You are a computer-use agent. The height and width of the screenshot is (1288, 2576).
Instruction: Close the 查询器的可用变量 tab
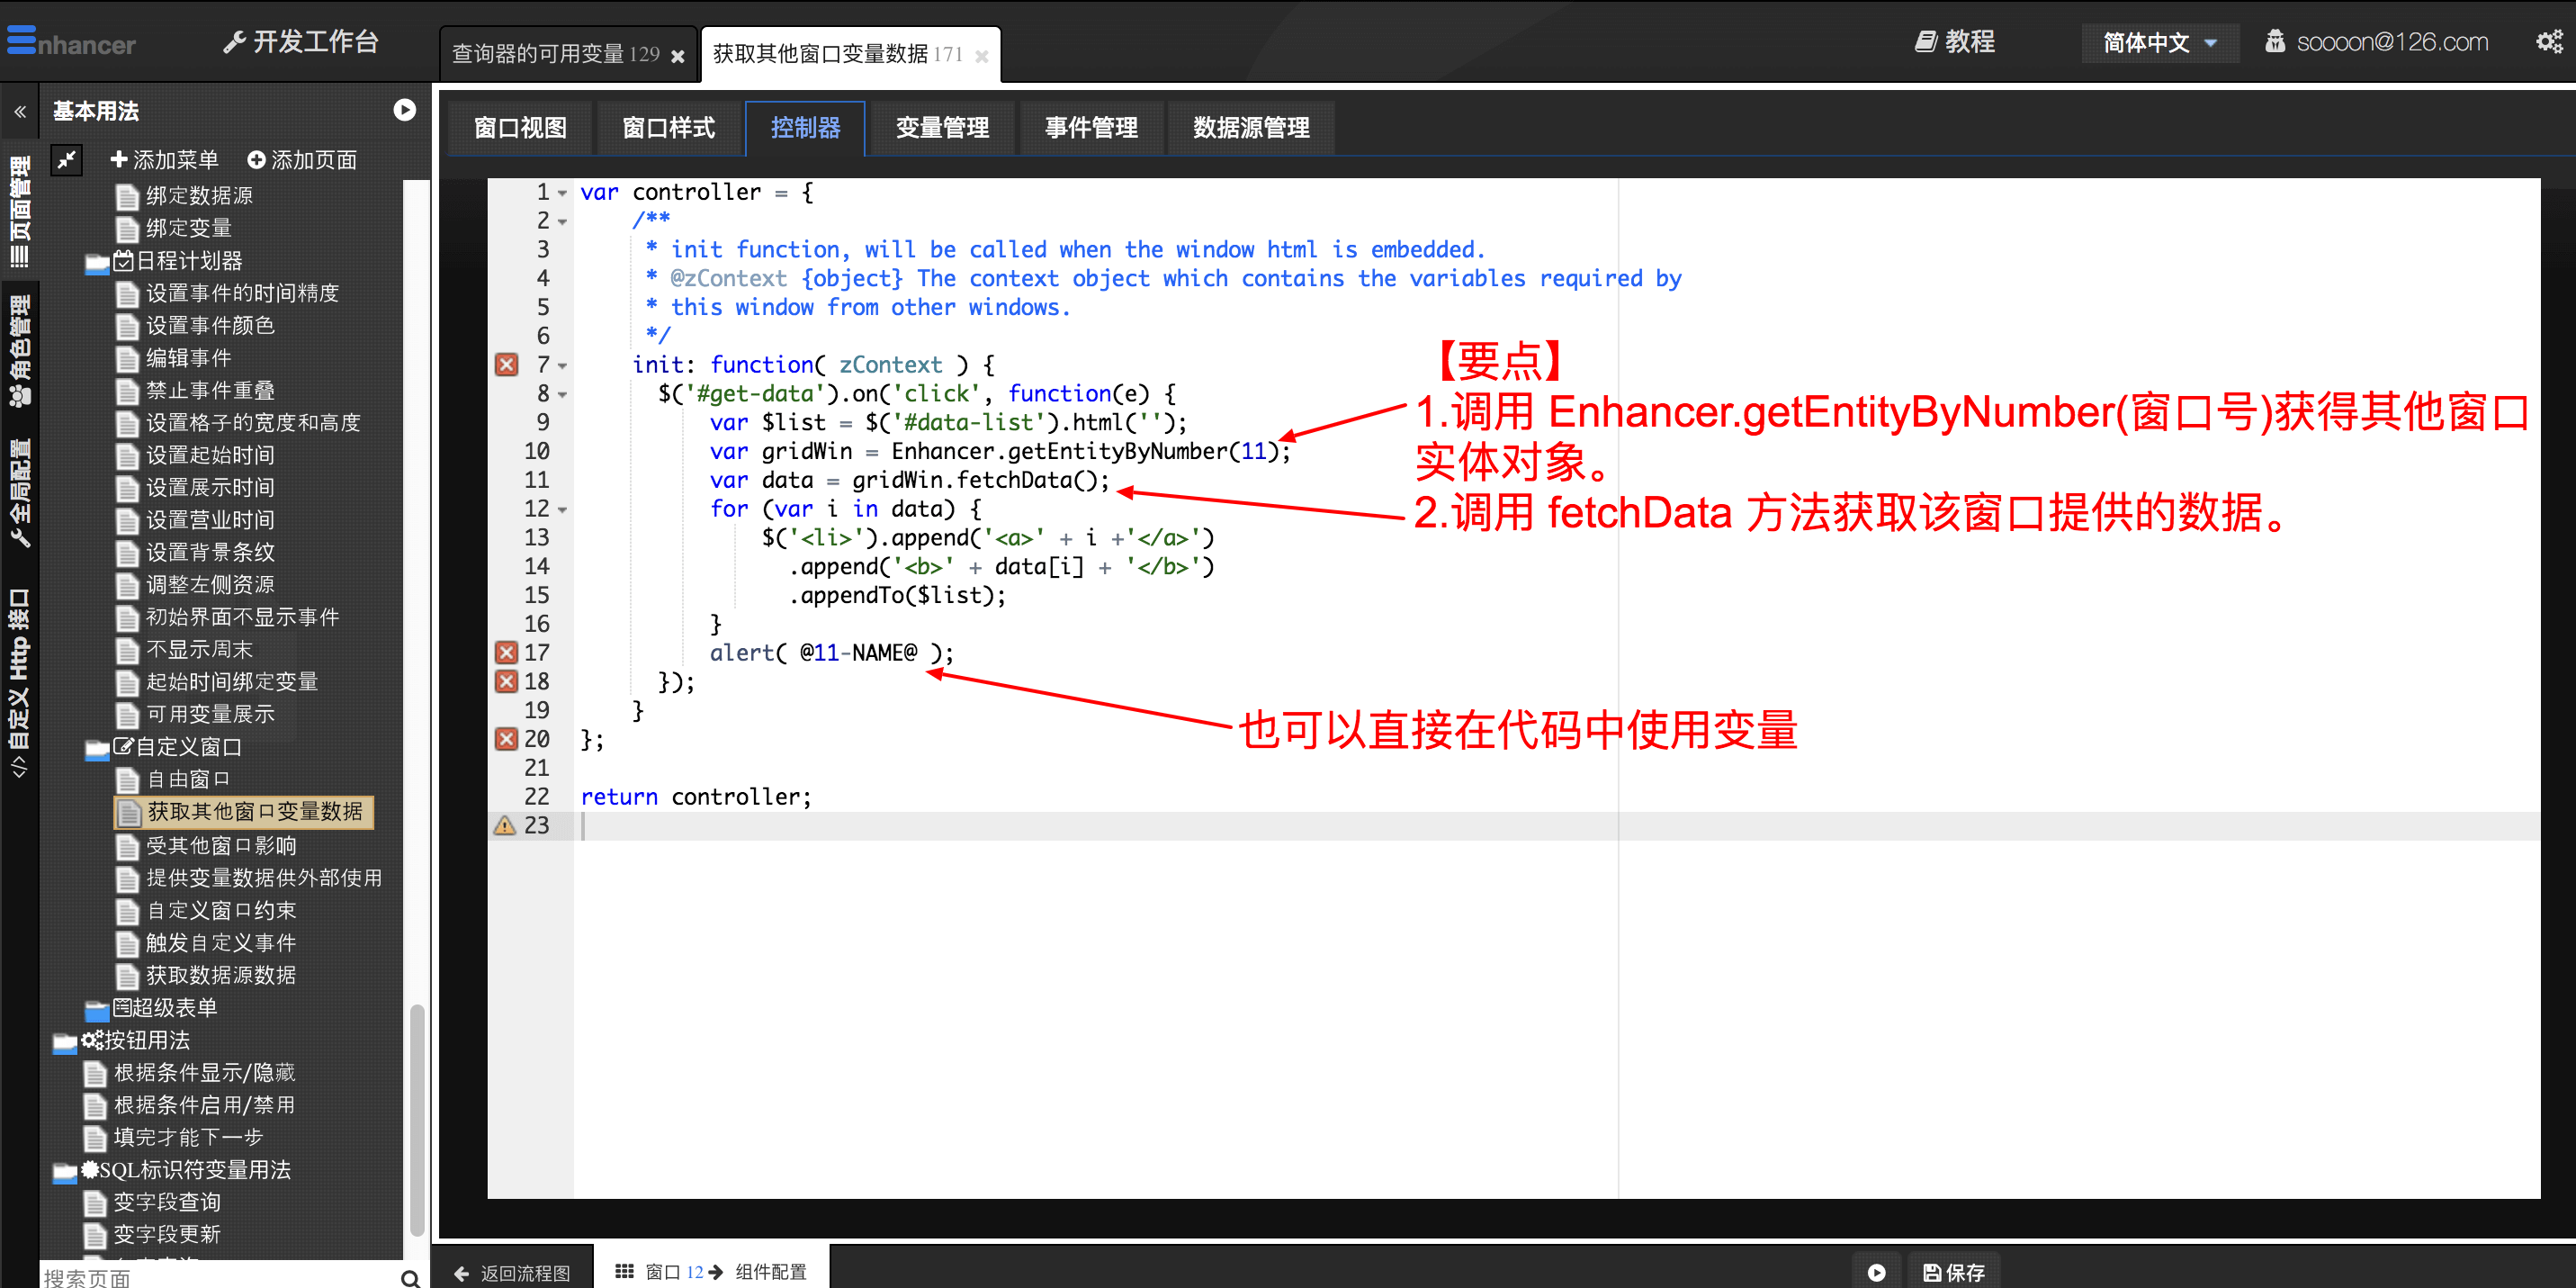coord(678,56)
